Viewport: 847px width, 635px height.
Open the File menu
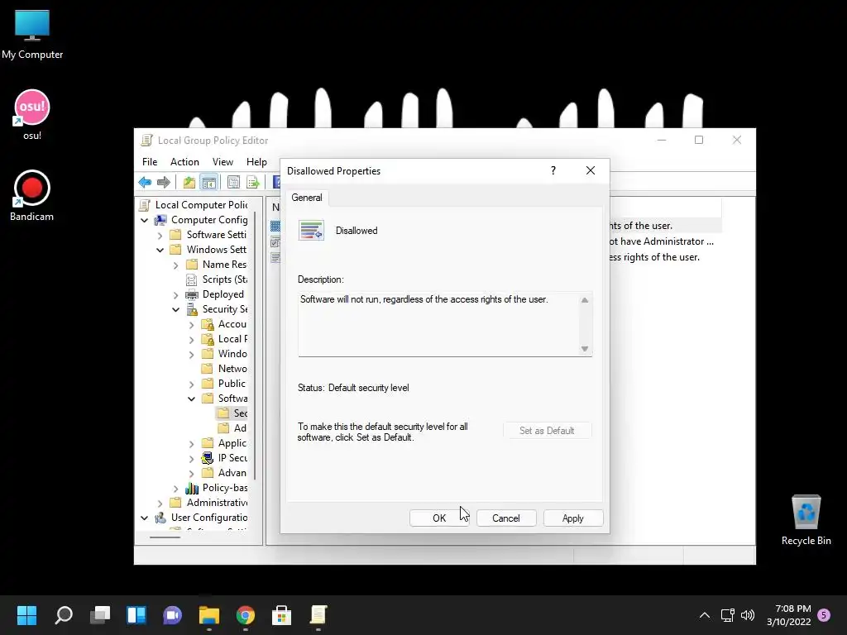pos(150,162)
